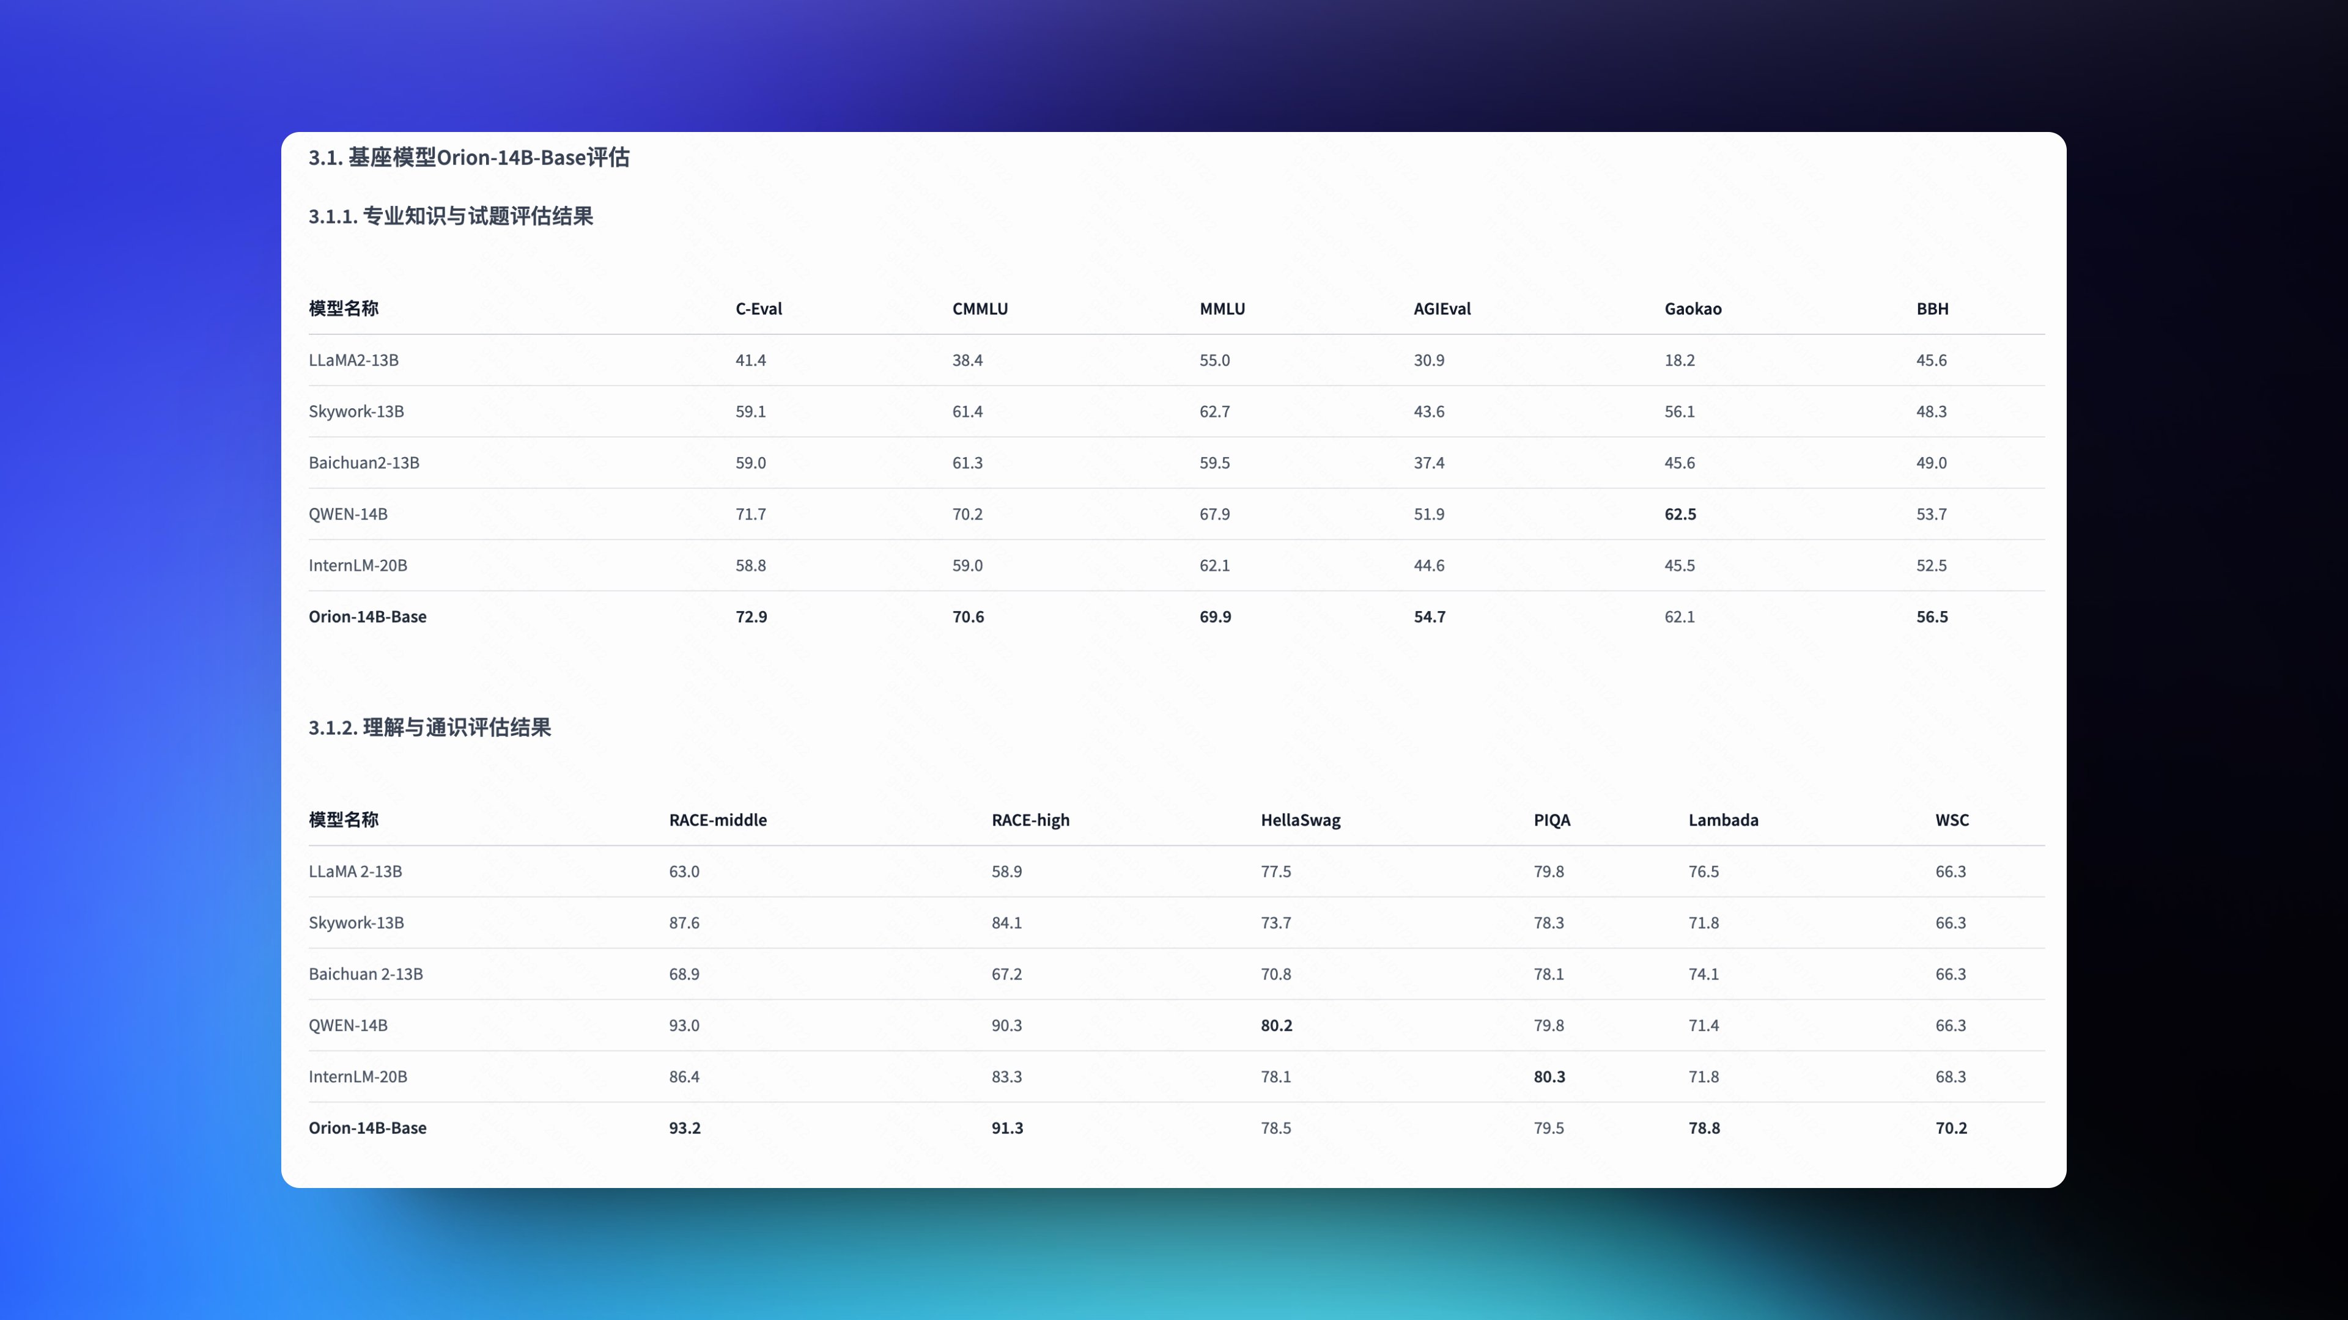Click '模型名称' header in the RACE-middle table

(x=342, y=820)
